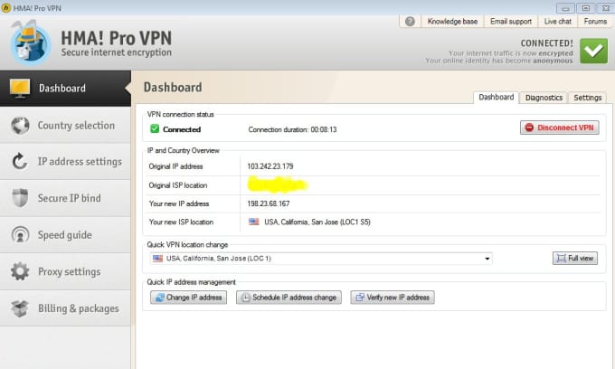Open Proxy settings in the sidebar

click(x=65, y=271)
